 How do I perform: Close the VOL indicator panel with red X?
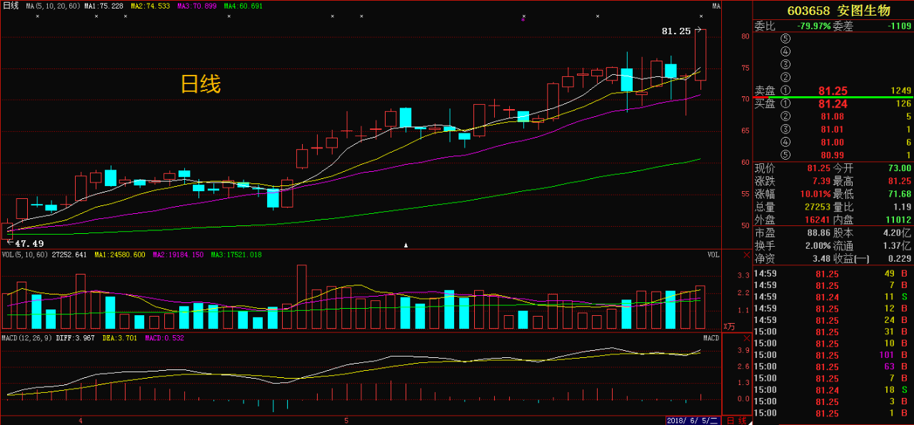pyautogui.click(x=746, y=255)
